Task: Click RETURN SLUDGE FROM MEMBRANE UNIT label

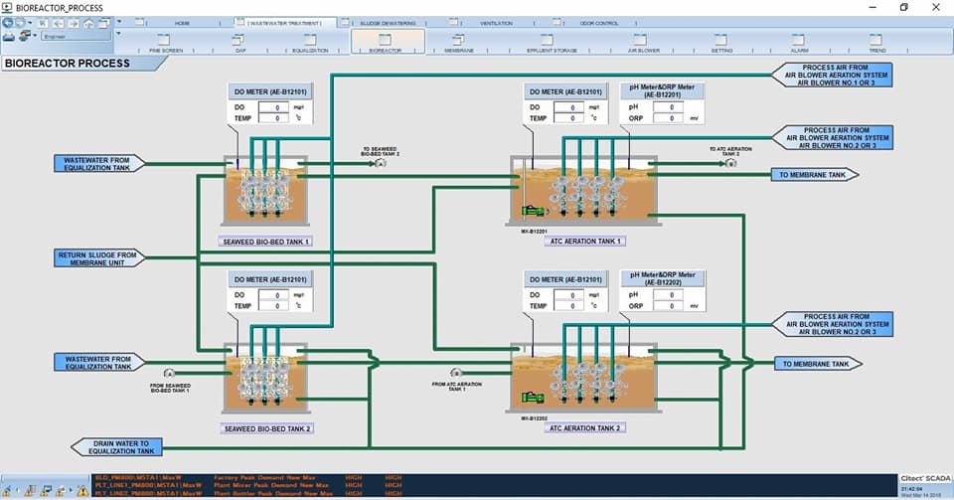Action: click(x=99, y=258)
